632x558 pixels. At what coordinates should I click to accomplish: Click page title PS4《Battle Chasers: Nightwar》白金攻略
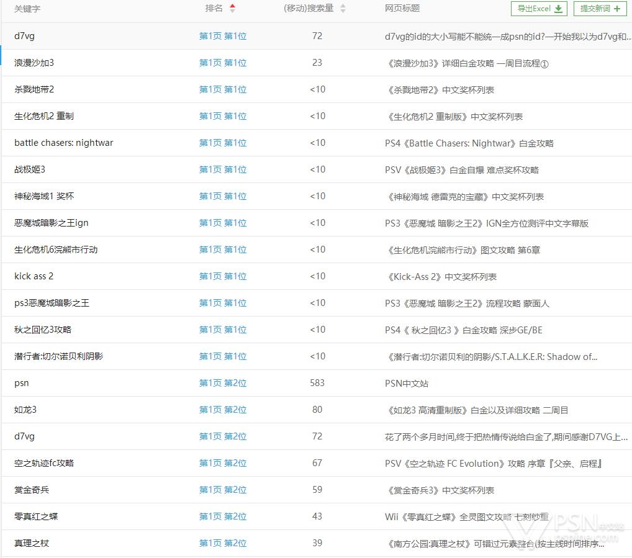pyautogui.click(x=469, y=143)
